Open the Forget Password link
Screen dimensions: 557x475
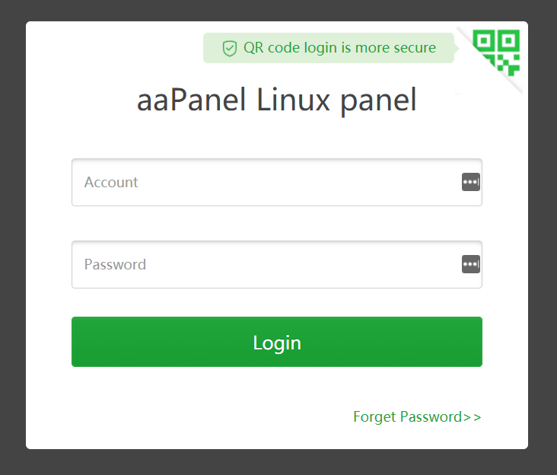point(417,416)
